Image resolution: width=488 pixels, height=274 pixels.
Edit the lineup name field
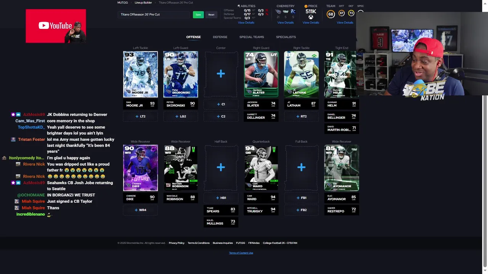154,14
